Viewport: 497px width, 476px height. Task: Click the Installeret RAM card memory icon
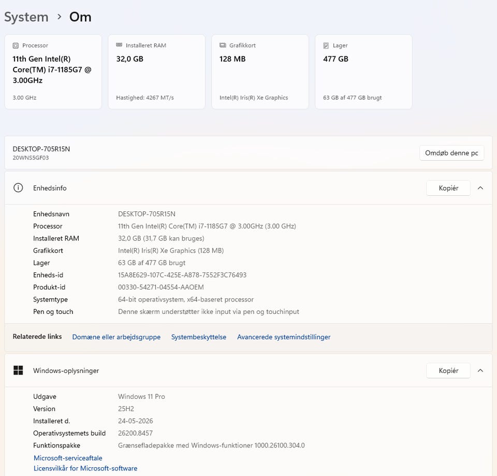(119, 45)
